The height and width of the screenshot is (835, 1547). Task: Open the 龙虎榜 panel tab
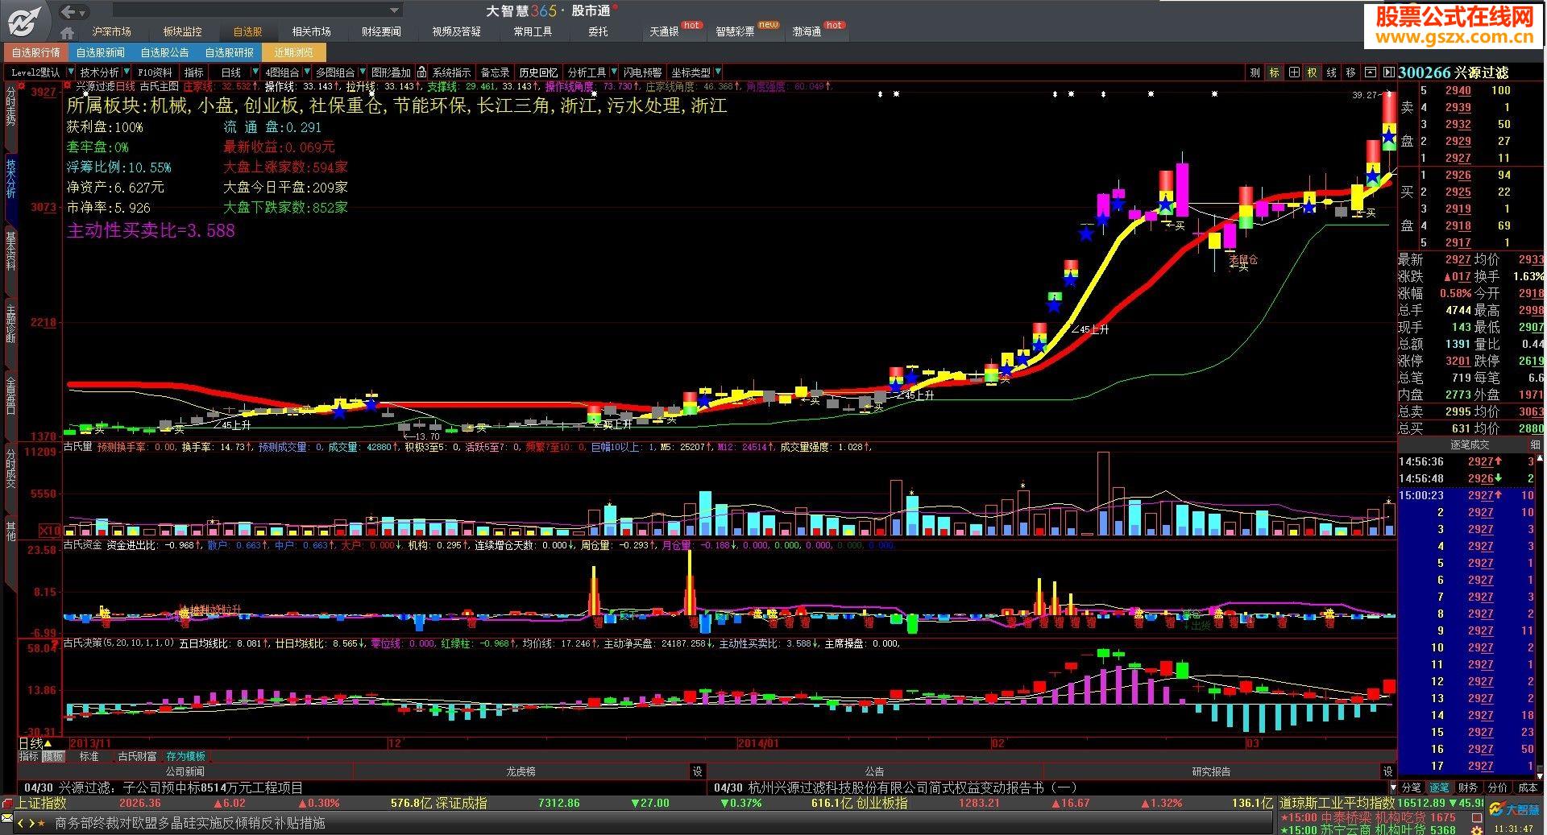[521, 771]
